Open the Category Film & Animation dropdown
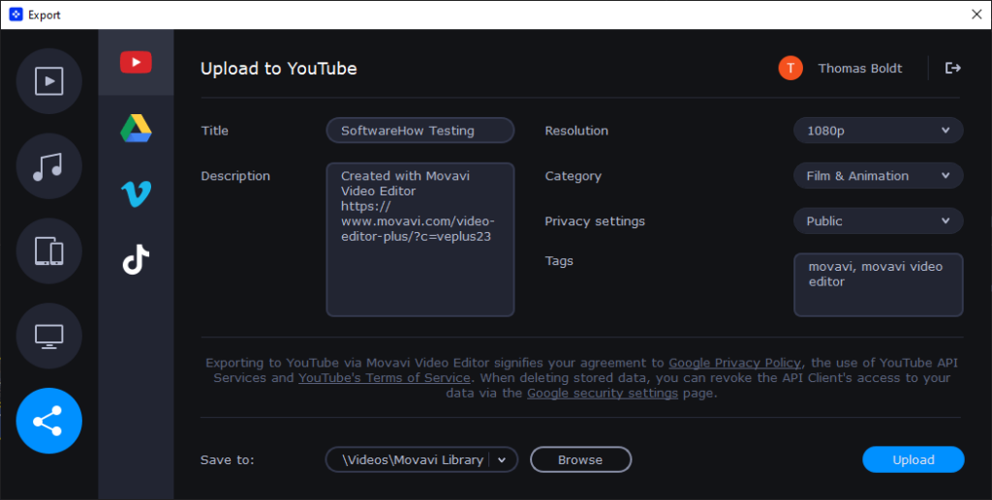The height and width of the screenshot is (500, 992). (x=878, y=176)
